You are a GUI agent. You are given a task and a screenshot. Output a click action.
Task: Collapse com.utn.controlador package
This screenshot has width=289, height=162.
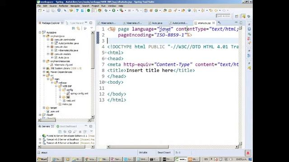pyautogui.click(x=48, y=40)
